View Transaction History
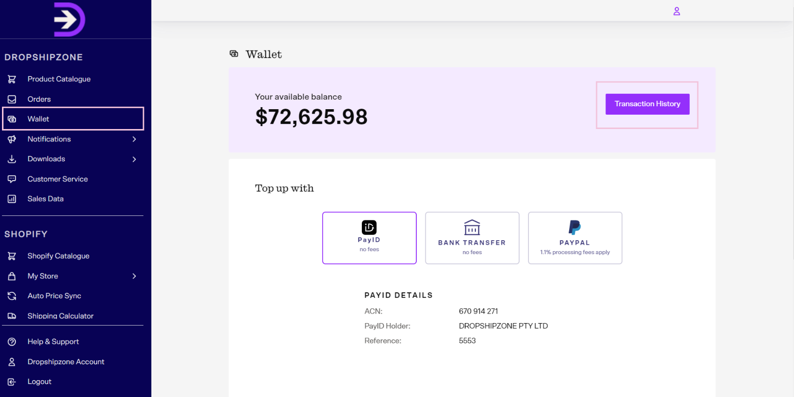This screenshot has height=397, width=794. [x=647, y=104]
